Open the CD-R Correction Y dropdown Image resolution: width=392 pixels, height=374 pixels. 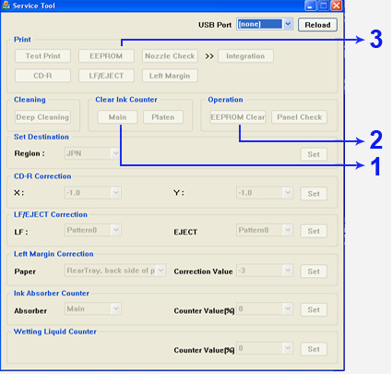265,193
